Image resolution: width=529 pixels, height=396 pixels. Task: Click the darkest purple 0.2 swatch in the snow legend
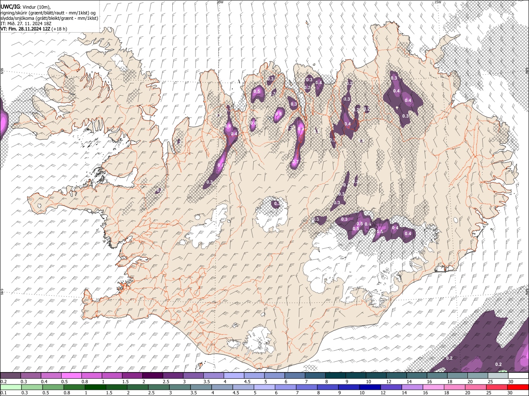tap(10, 375)
